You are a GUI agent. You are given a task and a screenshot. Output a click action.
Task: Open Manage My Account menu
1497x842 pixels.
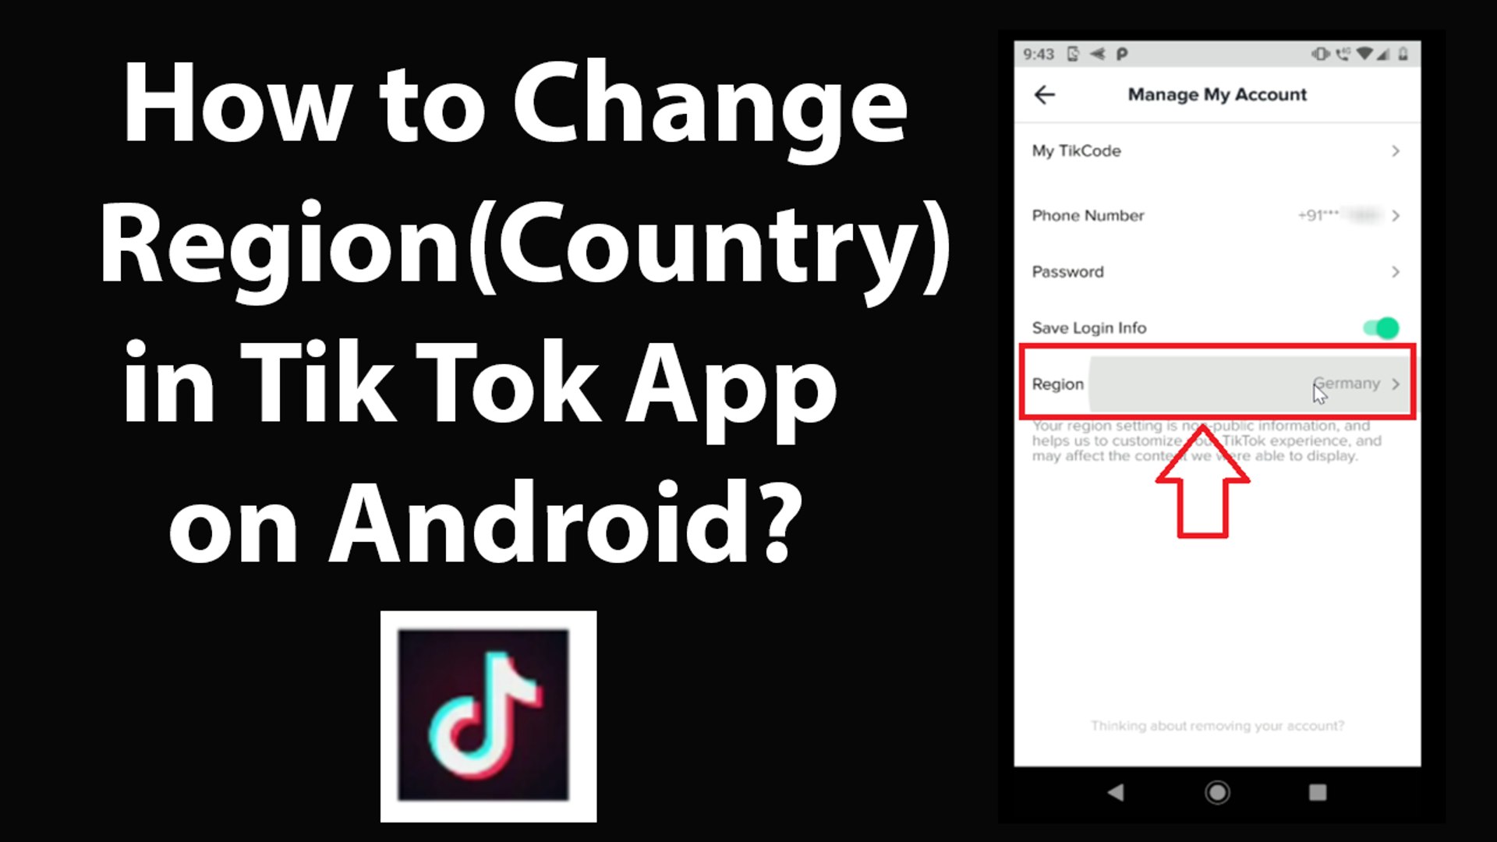pos(1216,94)
